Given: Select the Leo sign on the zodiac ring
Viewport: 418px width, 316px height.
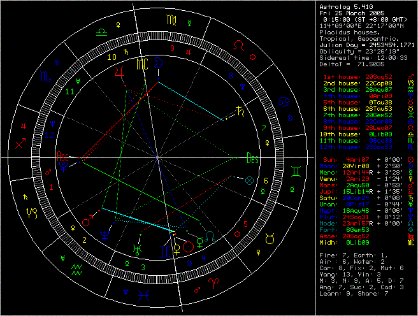Looking at the screenshot, I should tap(240, 46).
